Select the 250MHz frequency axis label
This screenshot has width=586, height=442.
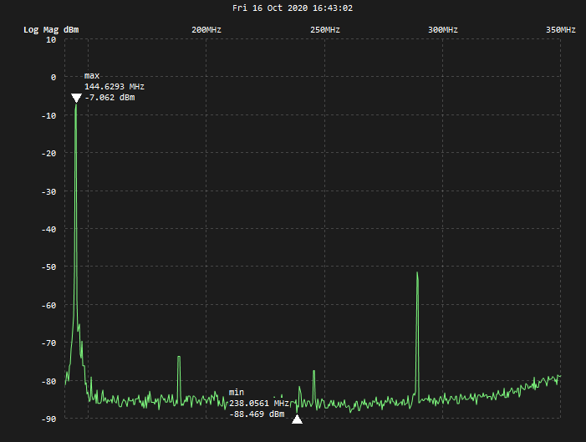point(324,30)
